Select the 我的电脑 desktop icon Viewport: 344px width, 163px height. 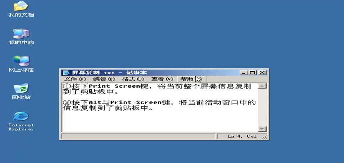coord(21,36)
